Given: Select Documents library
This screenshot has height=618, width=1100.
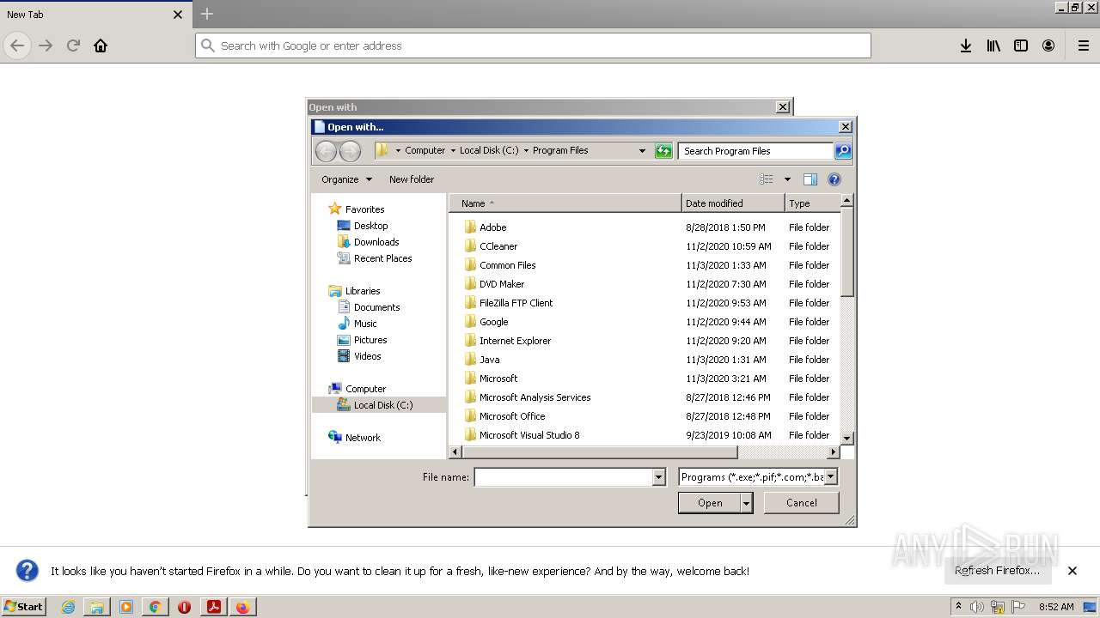Looking at the screenshot, I should pyautogui.click(x=376, y=307).
